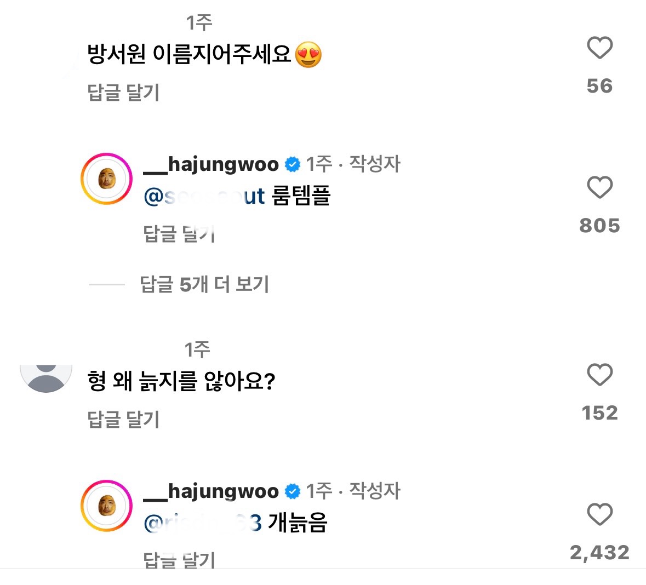
Task: Expand '답글 5개 더 보기' to show more replies
Action: (x=204, y=284)
